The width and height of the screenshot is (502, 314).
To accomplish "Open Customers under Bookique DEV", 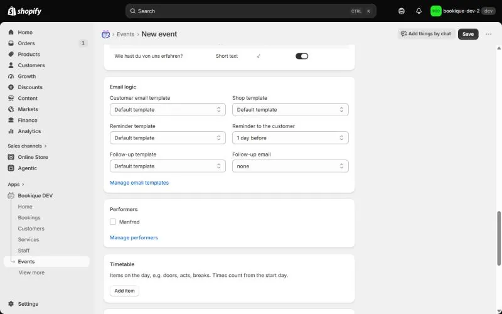I will click(31, 229).
